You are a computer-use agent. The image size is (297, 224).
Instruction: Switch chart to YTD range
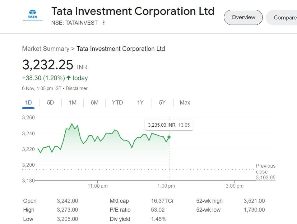click(x=117, y=103)
